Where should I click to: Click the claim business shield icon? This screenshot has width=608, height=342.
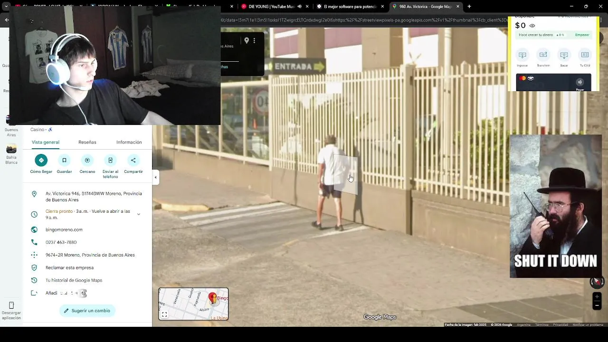[34, 267]
